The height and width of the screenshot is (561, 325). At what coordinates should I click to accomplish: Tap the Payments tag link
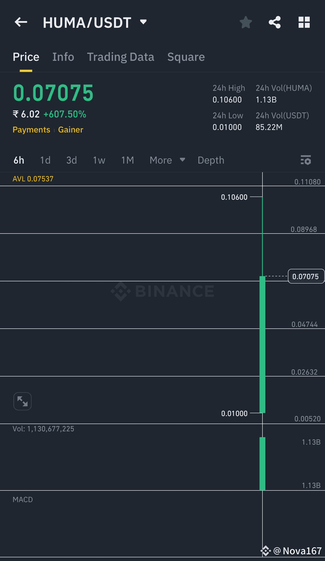point(31,130)
